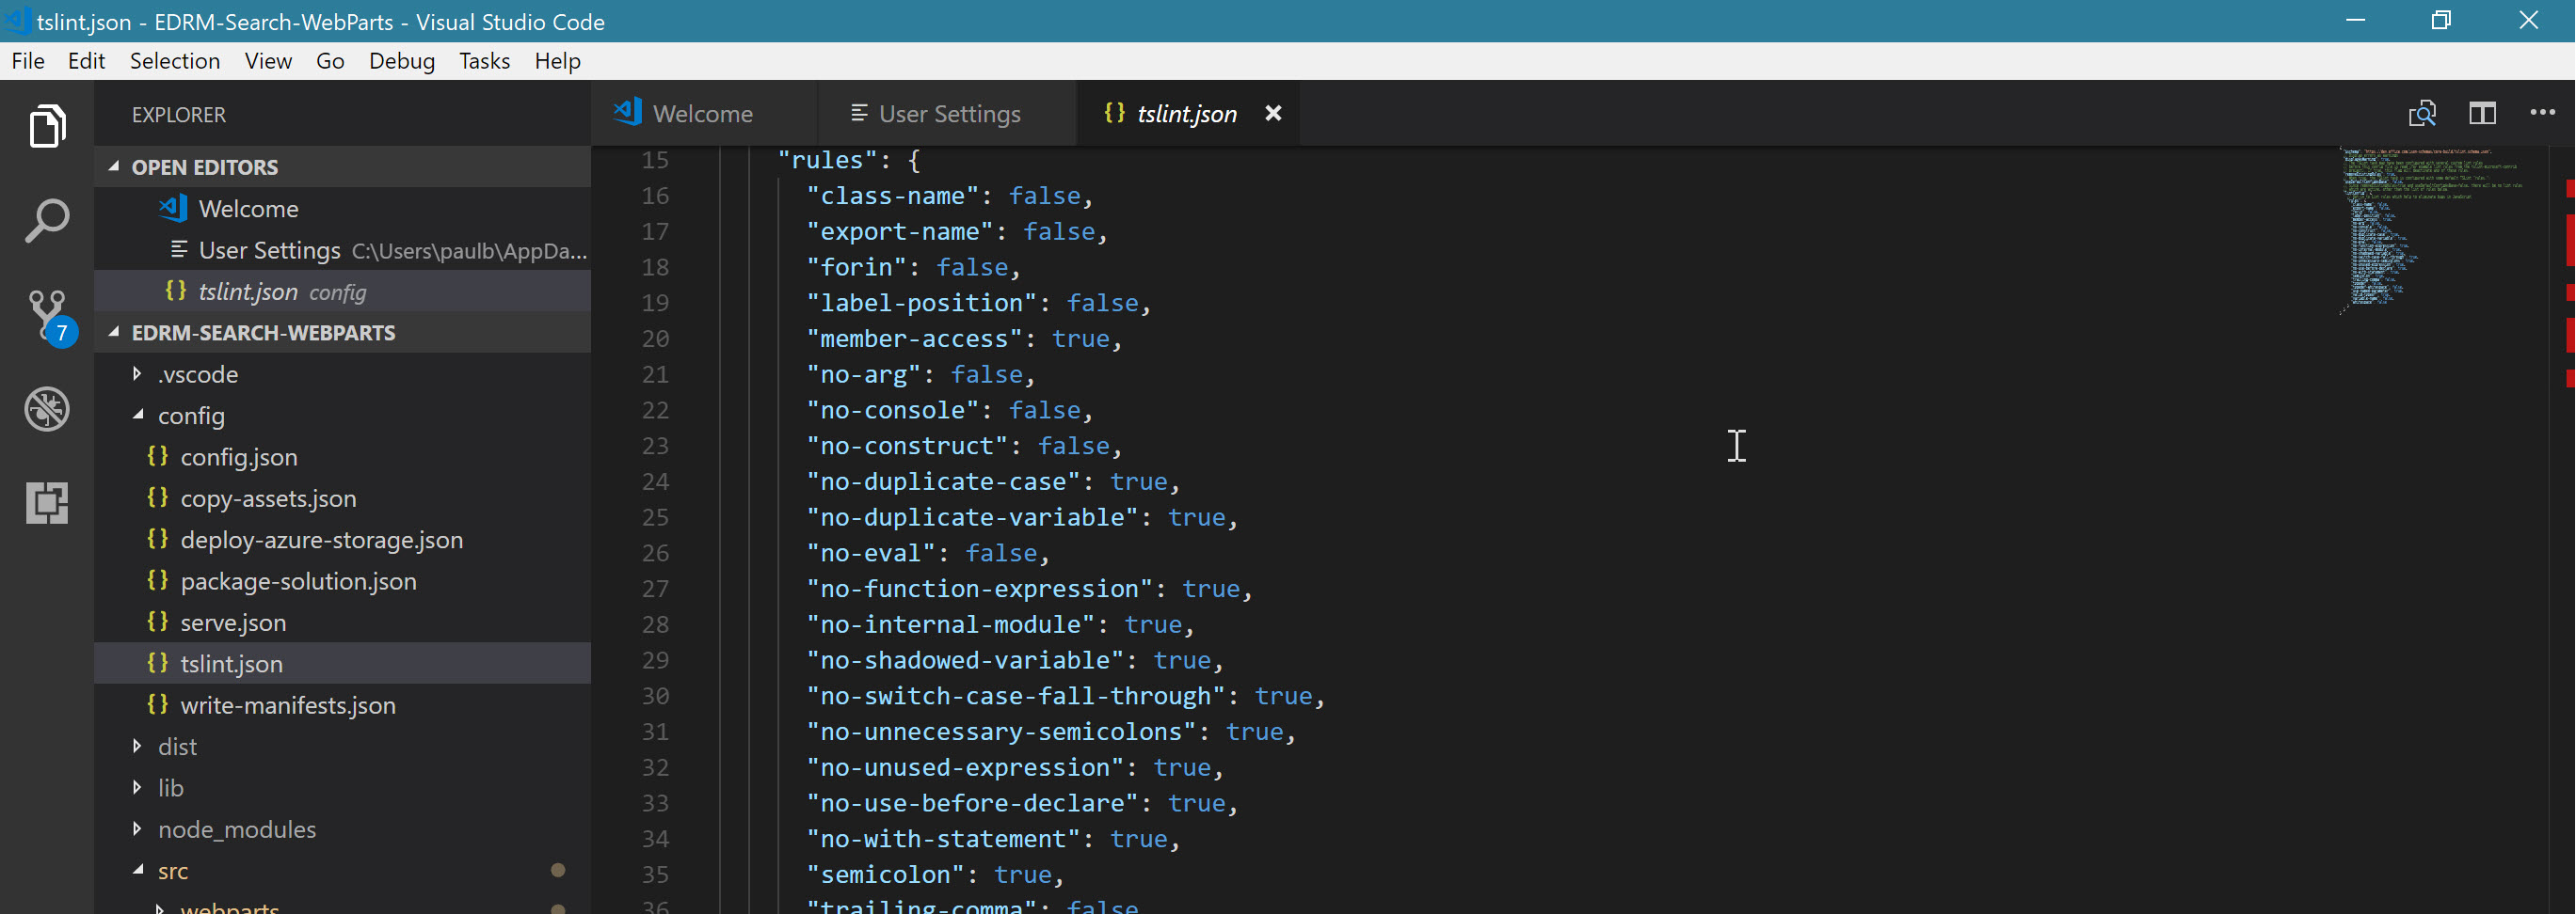Open the Tasks menu
Viewport: 2576px width, 914px height.
click(484, 61)
